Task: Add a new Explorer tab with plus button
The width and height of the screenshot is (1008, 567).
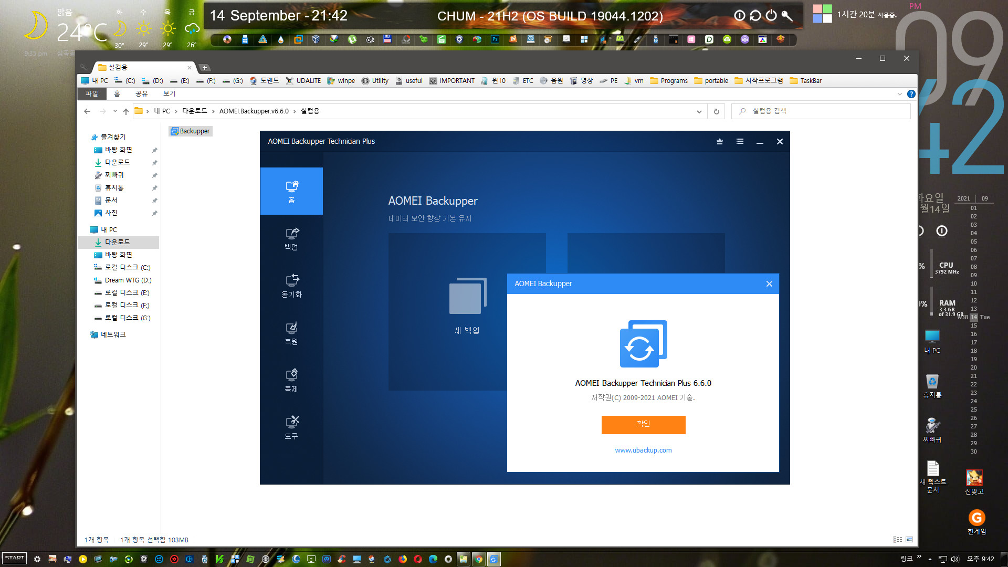Action: click(205, 68)
